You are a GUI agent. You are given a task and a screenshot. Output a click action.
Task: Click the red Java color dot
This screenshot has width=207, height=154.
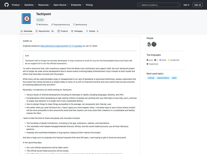coord(147,60)
